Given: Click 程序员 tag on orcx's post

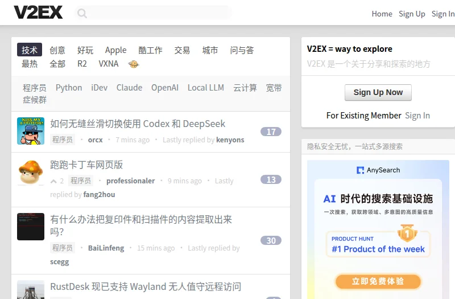Looking at the screenshot, I should tap(63, 140).
